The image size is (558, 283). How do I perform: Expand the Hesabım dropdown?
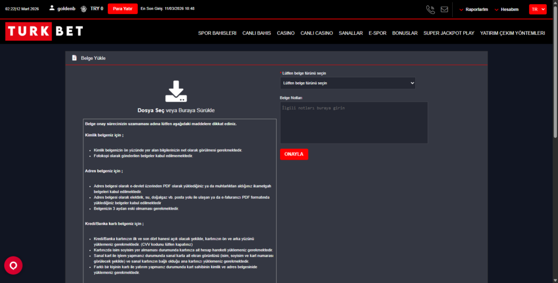click(506, 9)
